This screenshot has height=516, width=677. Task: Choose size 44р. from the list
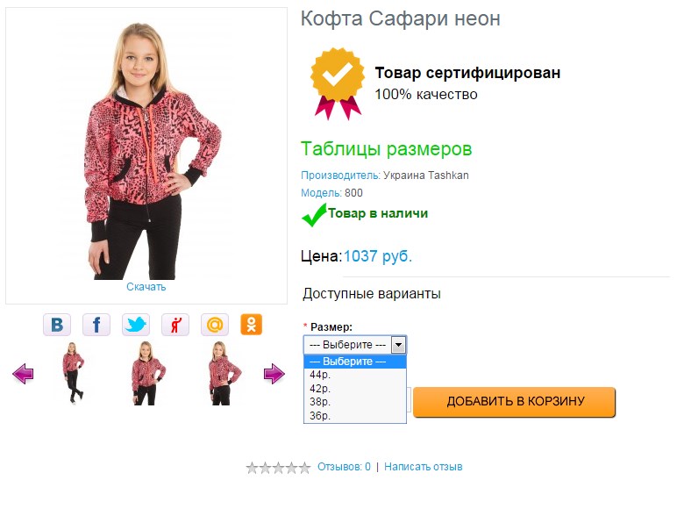pos(355,375)
